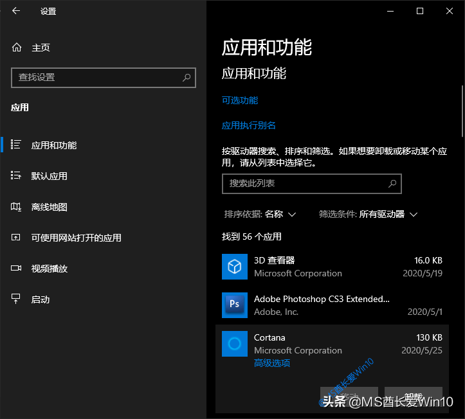Expand the 排序依据 名称 dropdown

[x=260, y=214]
